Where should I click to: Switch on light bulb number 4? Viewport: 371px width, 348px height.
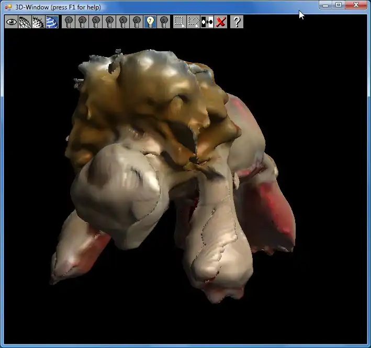[109, 21]
